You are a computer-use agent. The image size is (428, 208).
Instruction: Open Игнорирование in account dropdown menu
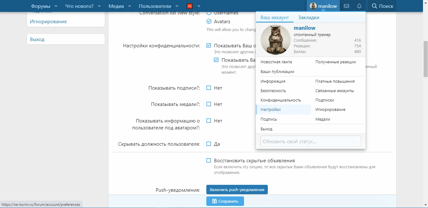click(330, 110)
